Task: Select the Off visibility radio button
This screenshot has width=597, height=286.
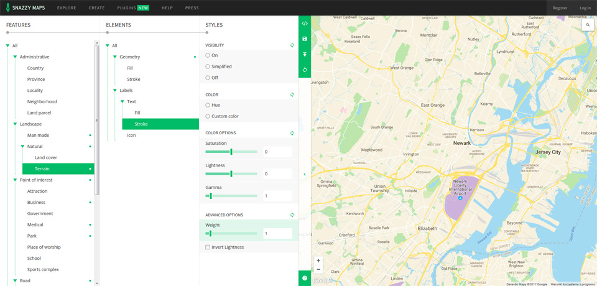Action: (208, 78)
